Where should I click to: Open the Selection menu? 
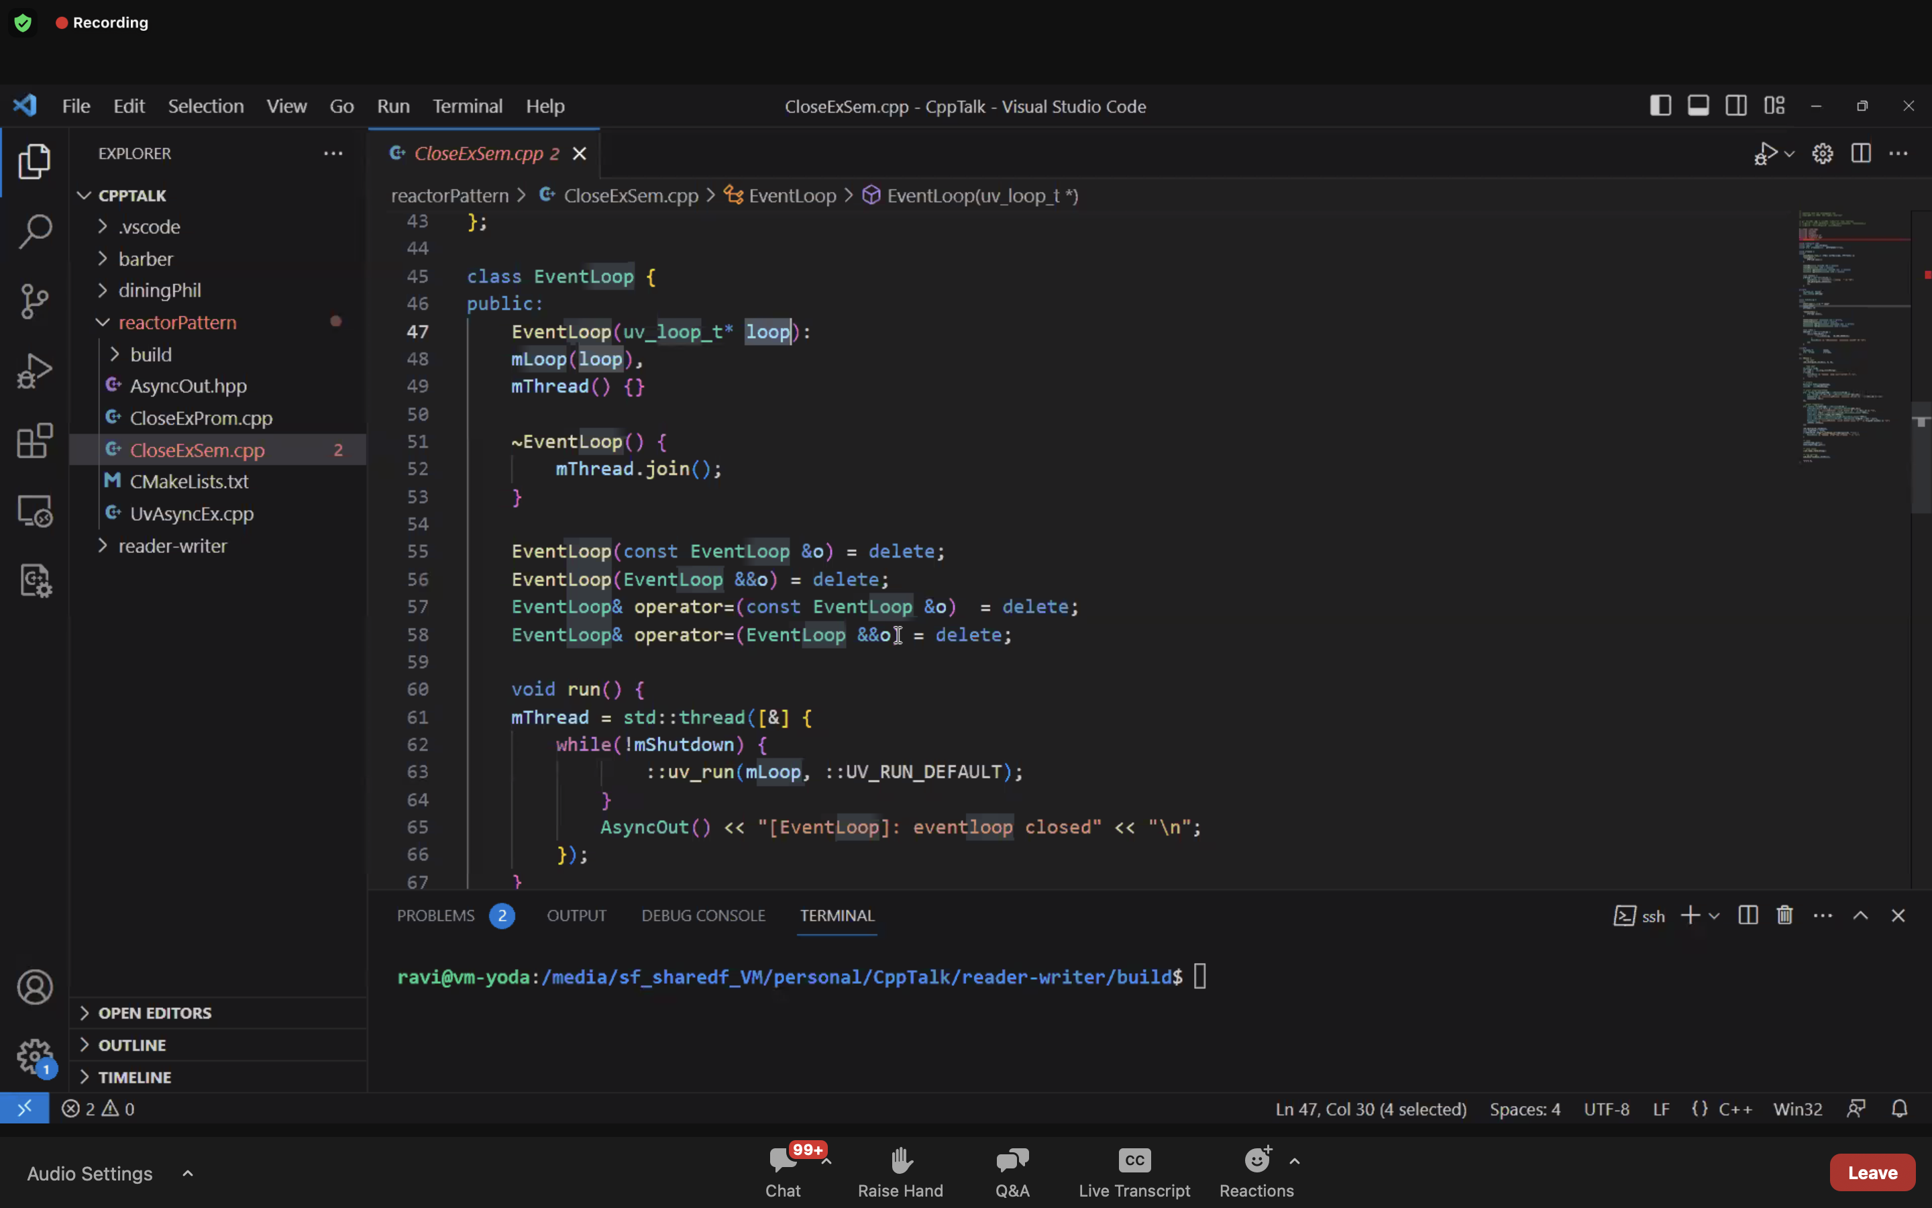point(205,106)
